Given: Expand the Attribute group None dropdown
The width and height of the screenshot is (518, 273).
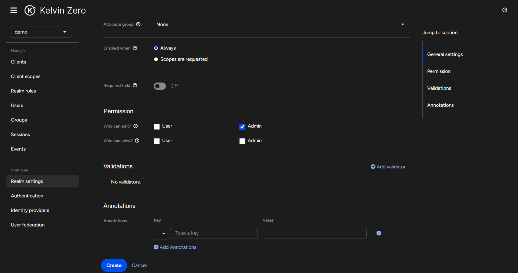Looking at the screenshot, I should click(402, 24).
